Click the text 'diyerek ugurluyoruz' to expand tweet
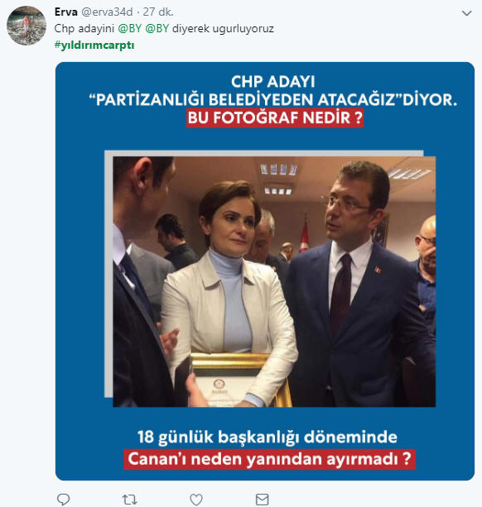The width and height of the screenshot is (482, 507). coord(223,28)
